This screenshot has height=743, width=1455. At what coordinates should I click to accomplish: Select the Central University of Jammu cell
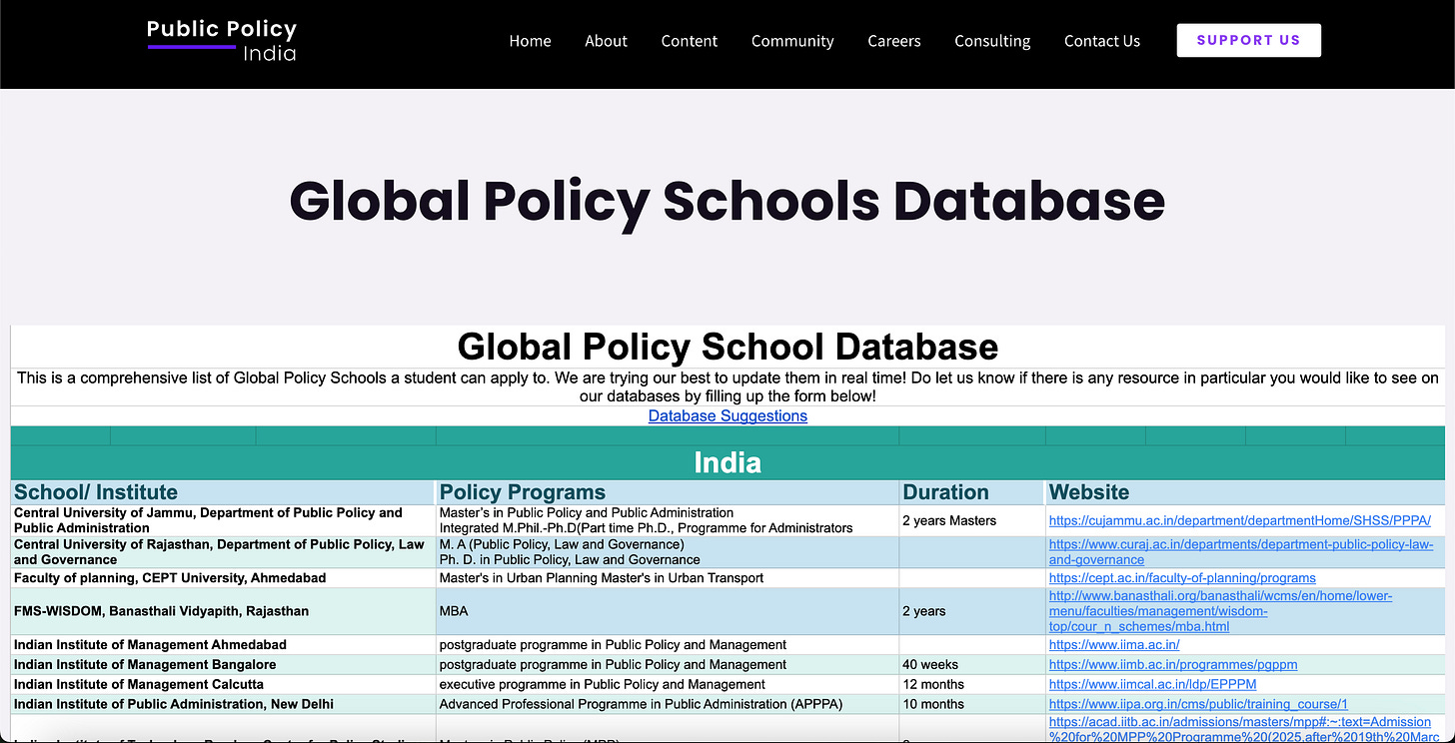coord(223,520)
